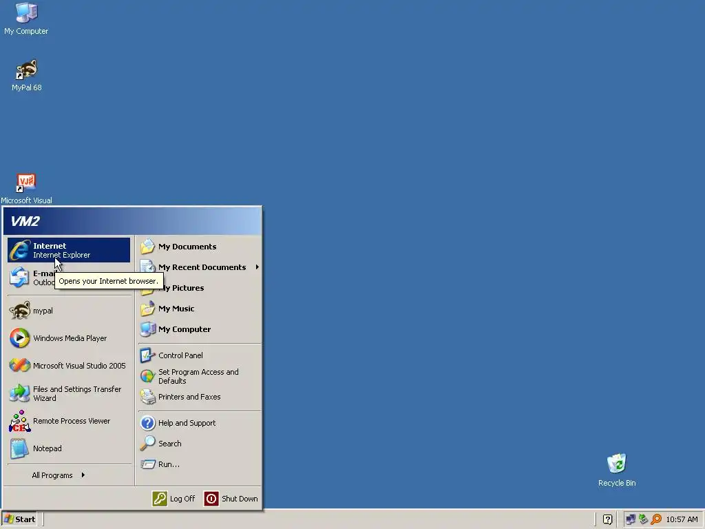Image resolution: width=705 pixels, height=529 pixels.
Task: Open My Pictures folder
Action: click(x=200, y=288)
